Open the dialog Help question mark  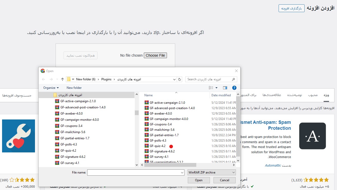pos(234,88)
